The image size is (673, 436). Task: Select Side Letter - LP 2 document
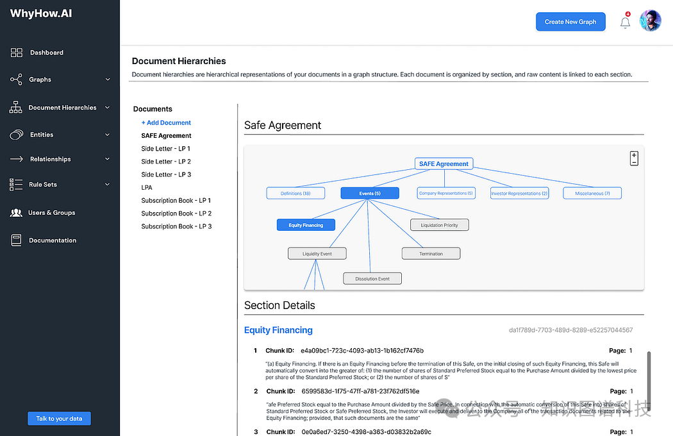click(166, 162)
